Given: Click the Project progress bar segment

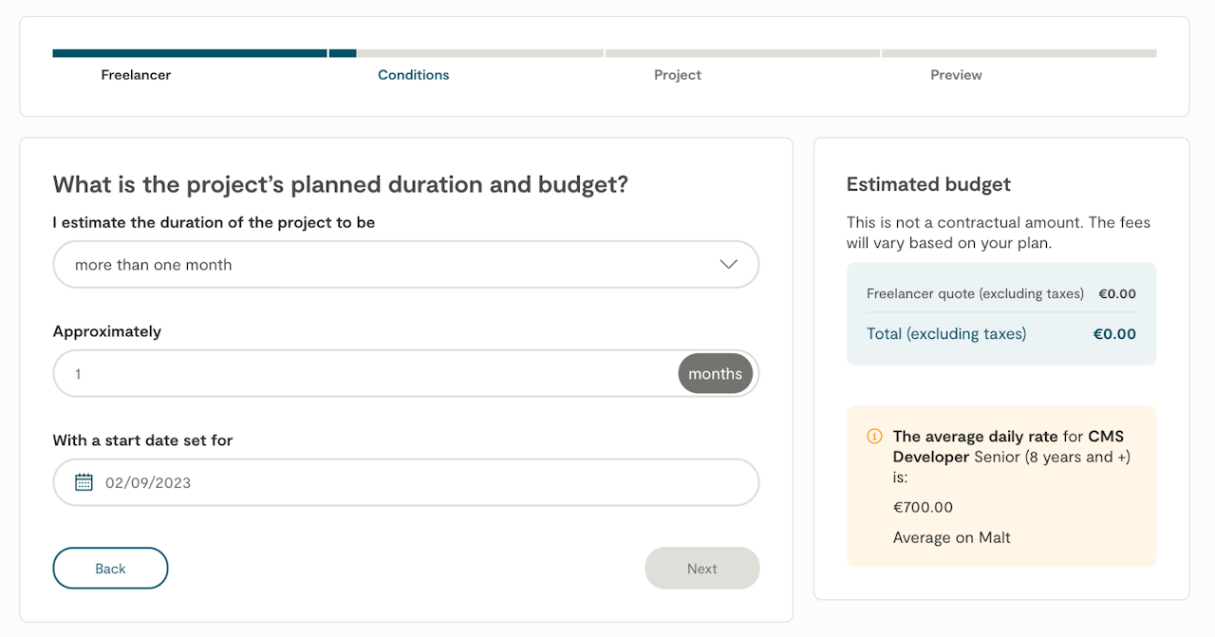Looking at the screenshot, I should [742, 53].
